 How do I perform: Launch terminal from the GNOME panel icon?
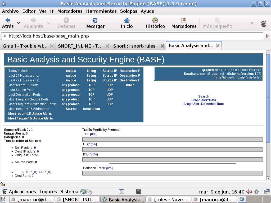(138, 192)
